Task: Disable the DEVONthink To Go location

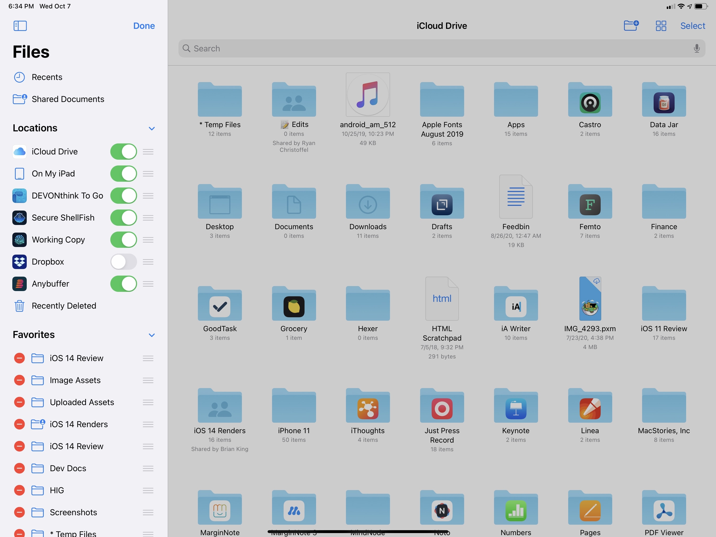Action: coord(123,196)
